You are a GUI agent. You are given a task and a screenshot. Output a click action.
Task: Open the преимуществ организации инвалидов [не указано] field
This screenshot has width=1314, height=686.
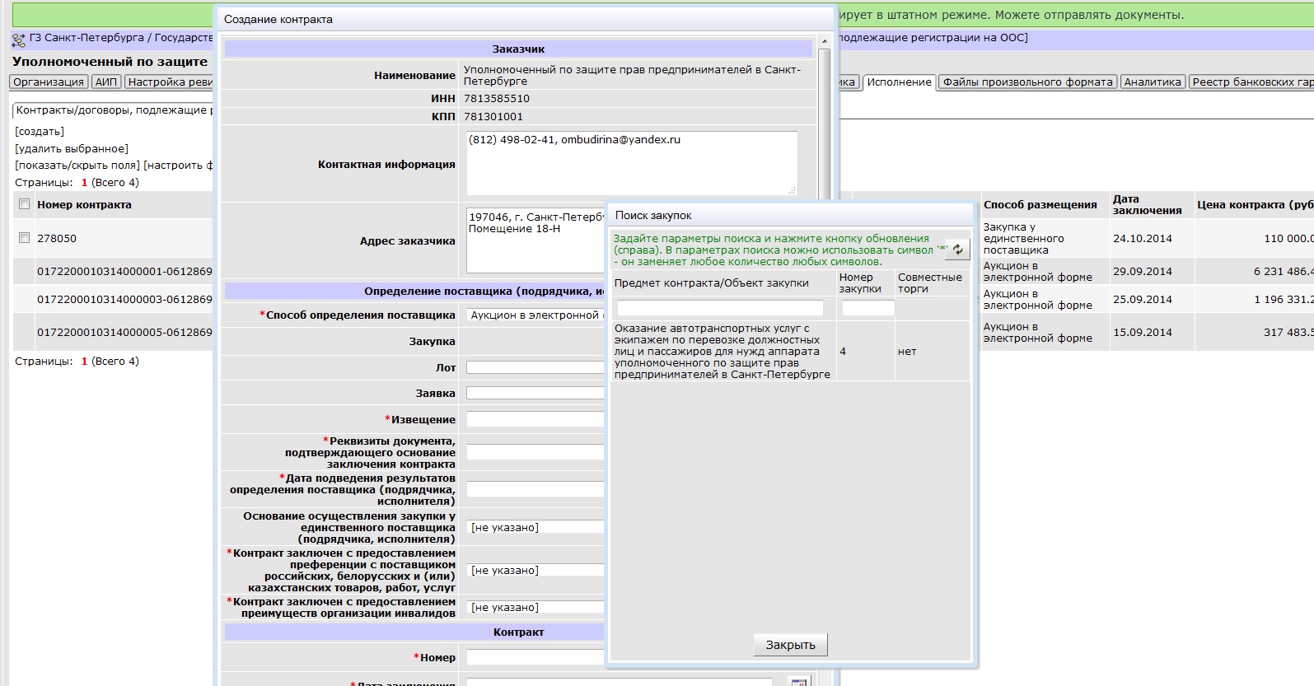(x=535, y=608)
